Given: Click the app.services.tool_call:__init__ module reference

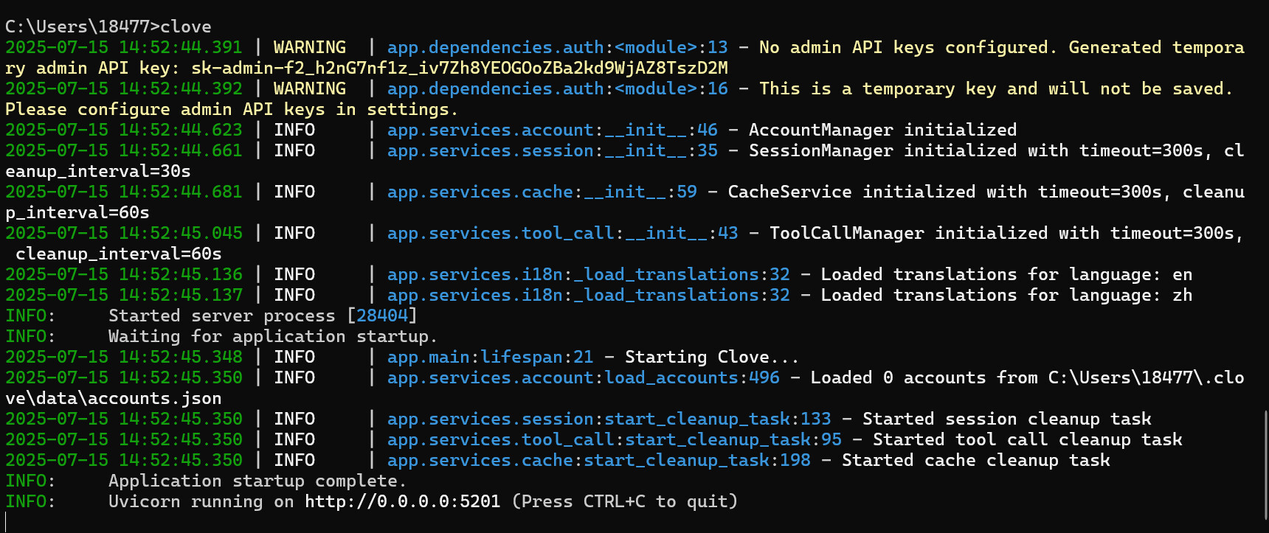Looking at the screenshot, I should click(562, 234).
